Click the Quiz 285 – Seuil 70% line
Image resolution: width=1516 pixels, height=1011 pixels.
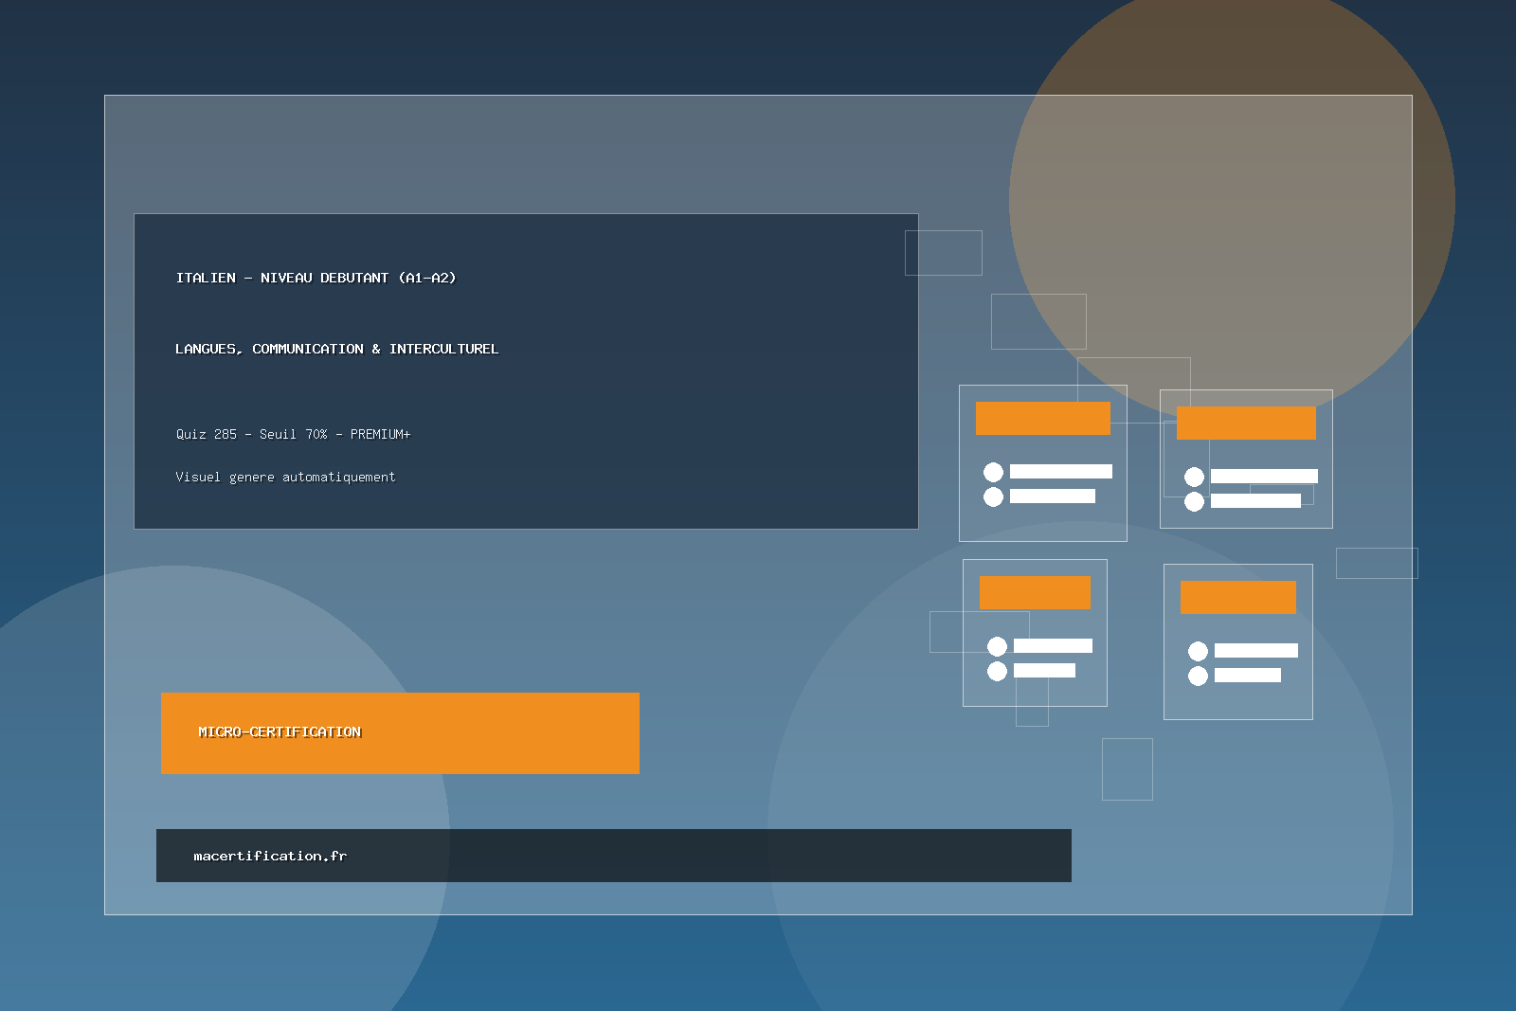click(293, 434)
